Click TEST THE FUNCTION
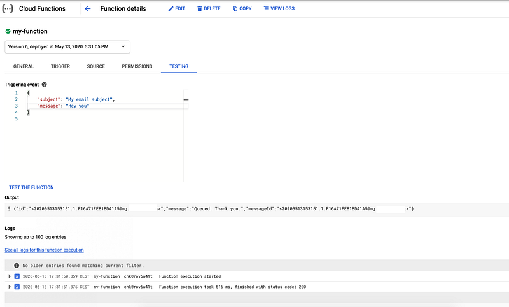The image size is (509, 307). (31, 187)
